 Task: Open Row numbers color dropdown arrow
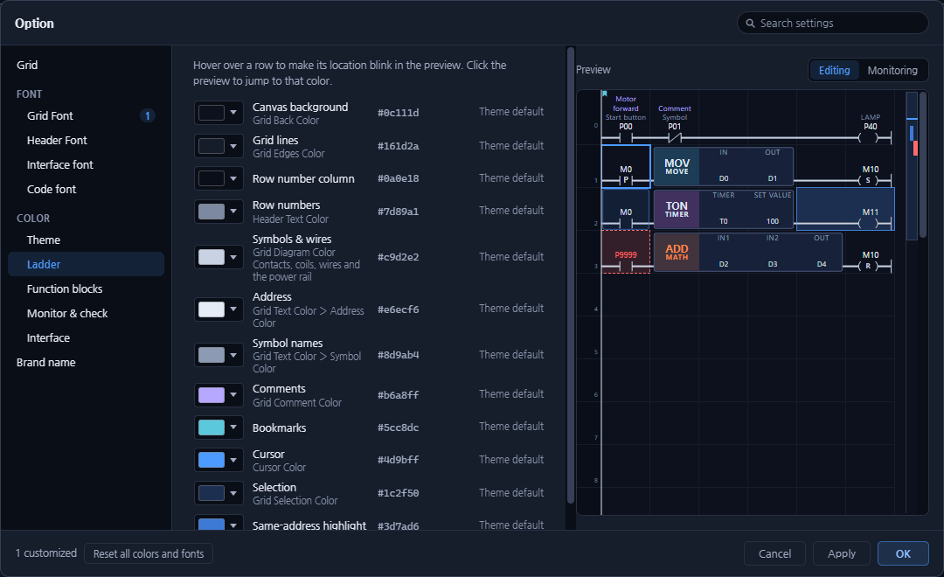[233, 211]
